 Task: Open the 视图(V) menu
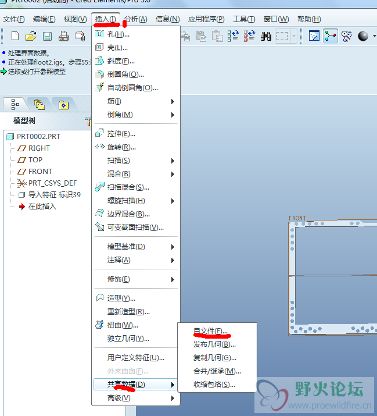point(76,19)
